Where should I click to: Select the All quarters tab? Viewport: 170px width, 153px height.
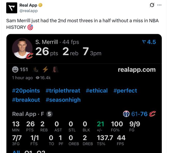point(16,151)
